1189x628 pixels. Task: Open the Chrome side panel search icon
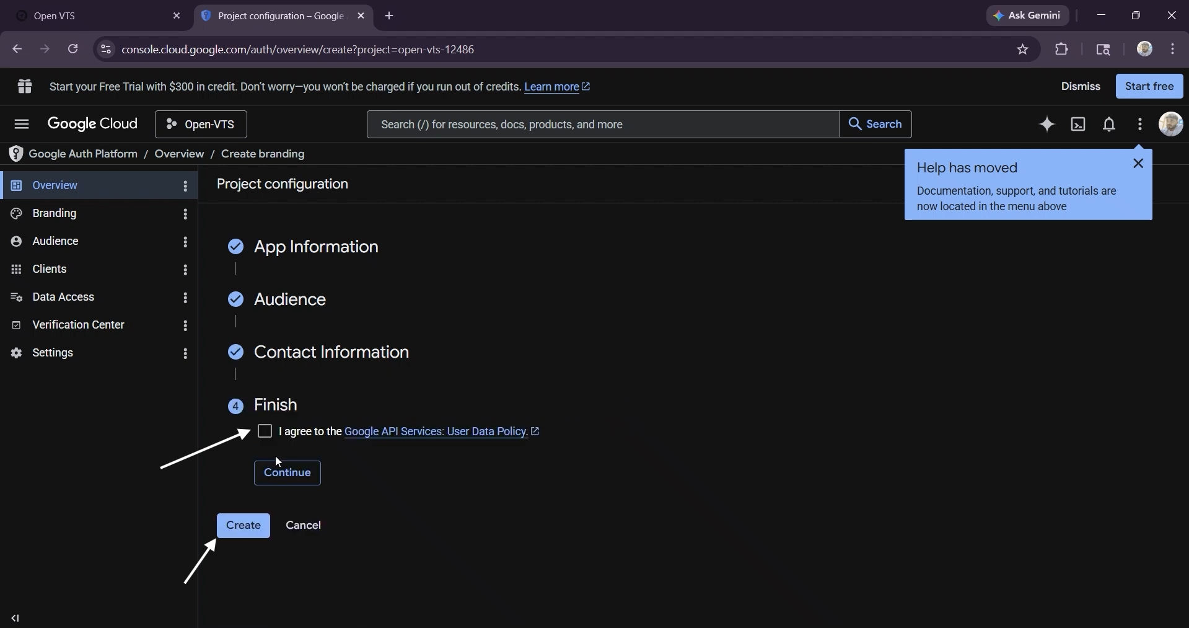pyautogui.click(x=1103, y=50)
